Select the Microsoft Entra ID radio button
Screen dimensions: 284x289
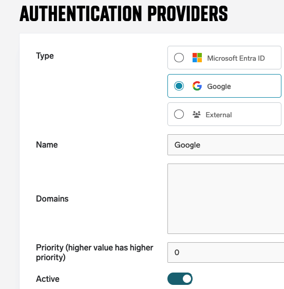click(x=179, y=58)
